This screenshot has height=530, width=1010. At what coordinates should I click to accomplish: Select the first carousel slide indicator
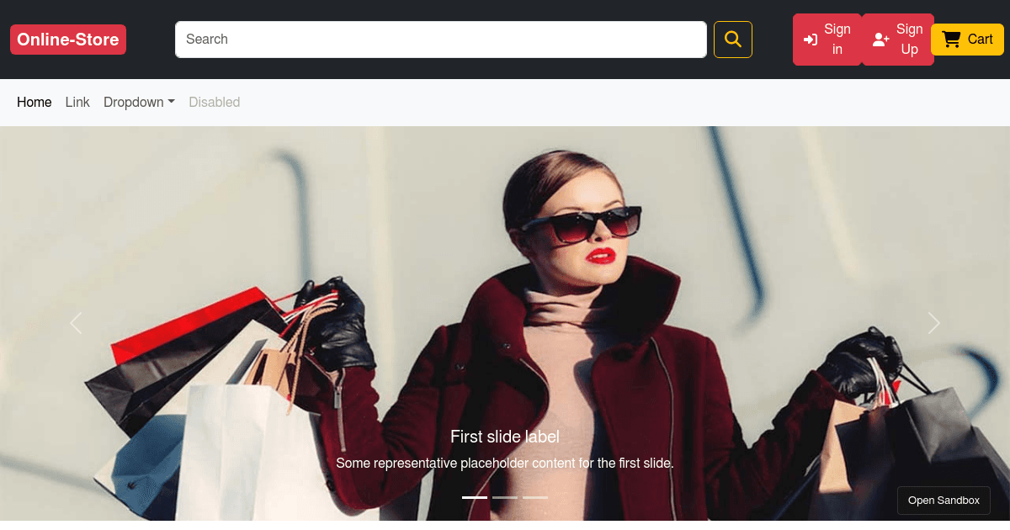tap(475, 497)
